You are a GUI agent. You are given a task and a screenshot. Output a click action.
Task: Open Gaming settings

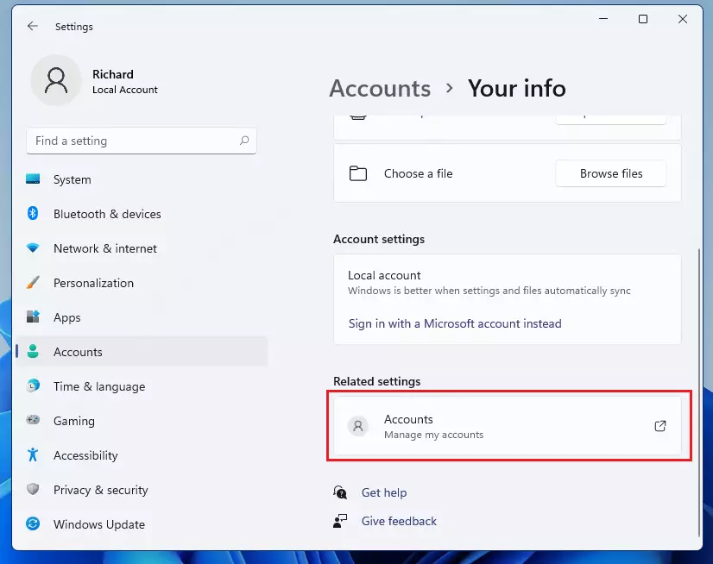(142, 422)
